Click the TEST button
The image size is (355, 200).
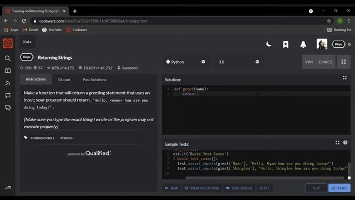click(316, 188)
